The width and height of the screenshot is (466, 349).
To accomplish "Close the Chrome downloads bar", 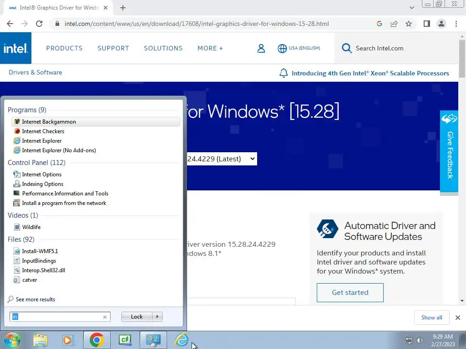I will pos(458,318).
